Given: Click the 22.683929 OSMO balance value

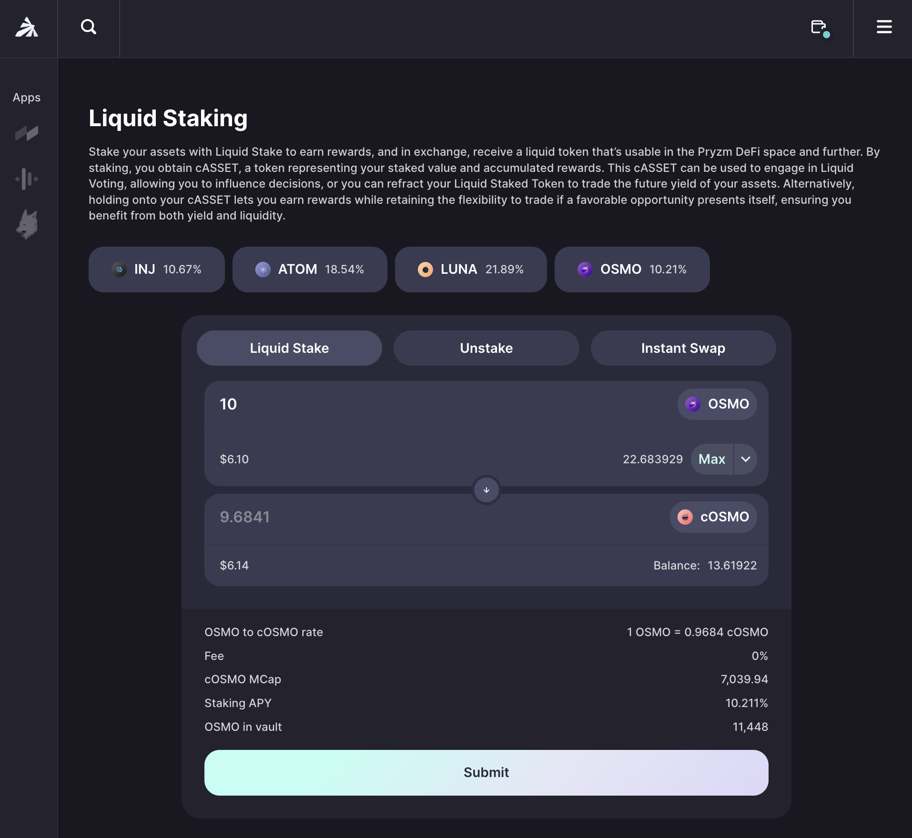Looking at the screenshot, I should click(x=653, y=459).
